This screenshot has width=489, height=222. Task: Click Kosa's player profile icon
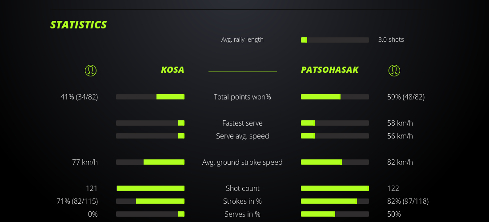91,70
